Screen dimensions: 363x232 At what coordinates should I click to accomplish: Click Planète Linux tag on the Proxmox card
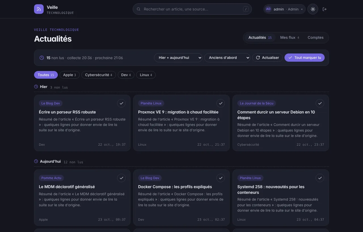click(151, 103)
